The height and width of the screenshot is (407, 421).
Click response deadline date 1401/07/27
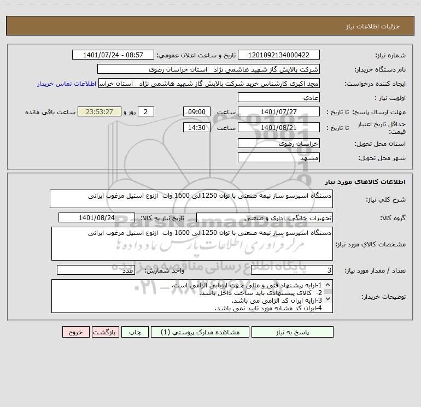(x=279, y=111)
